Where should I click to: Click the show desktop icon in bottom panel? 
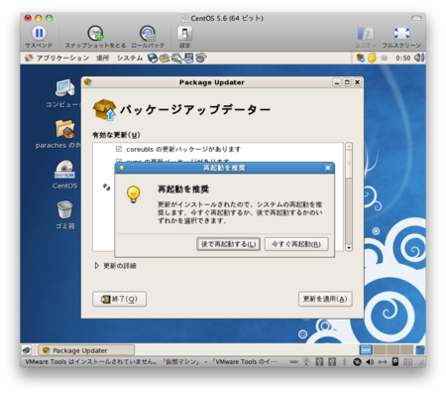pyautogui.click(x=27, y=350)
